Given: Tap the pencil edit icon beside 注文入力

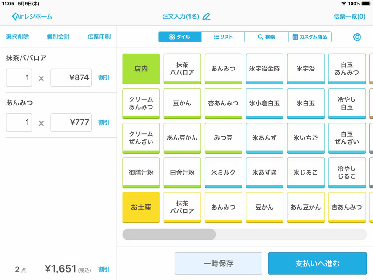Looking at the screenshot, I should pyautogui.click(x=207, y=16).
